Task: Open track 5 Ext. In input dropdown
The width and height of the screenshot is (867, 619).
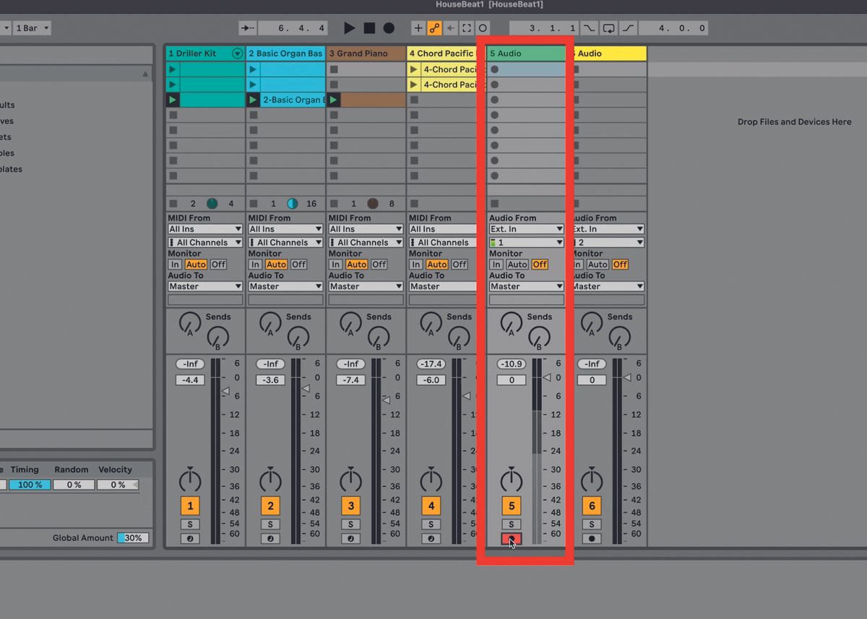Action: tap(526, 229)
